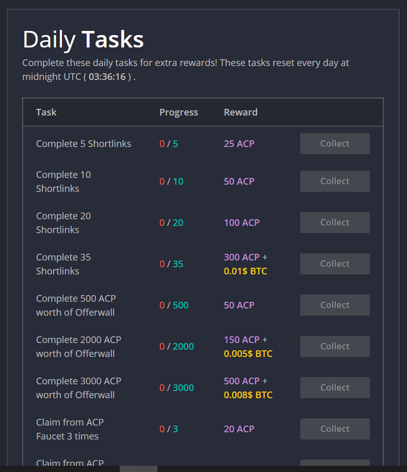This screenshot has width=407, height=472.
Task: Select the 'Complete 5 Shortlinks' task name
Action: point(84,144)
